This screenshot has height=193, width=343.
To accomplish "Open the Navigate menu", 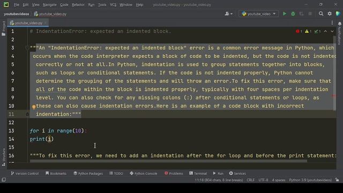I will [x=49, y=5].
